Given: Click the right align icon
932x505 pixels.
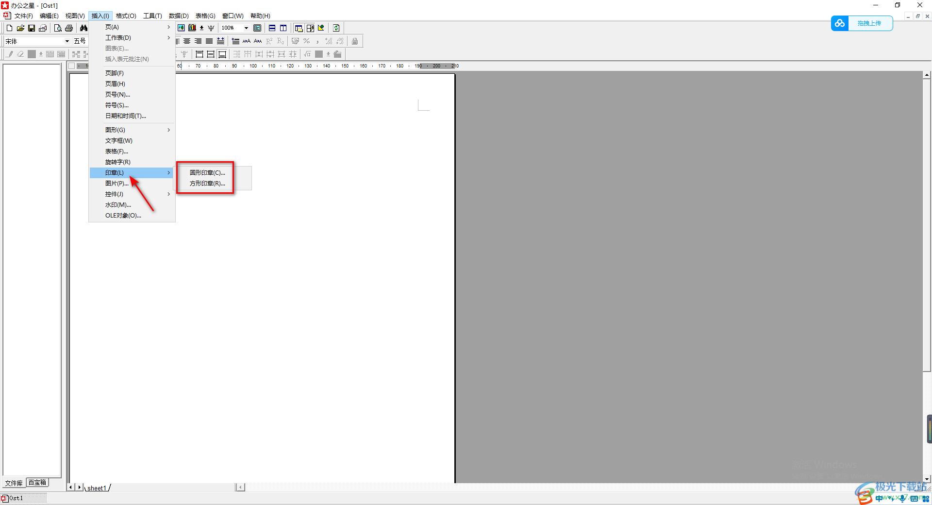Looking at the screenshot, I should coord(198,41).
